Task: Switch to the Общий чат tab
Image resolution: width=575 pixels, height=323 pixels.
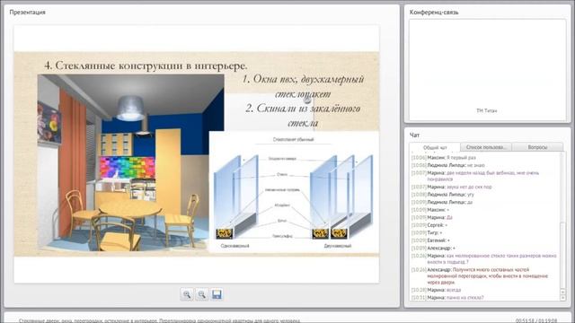Action: [435, 147]
